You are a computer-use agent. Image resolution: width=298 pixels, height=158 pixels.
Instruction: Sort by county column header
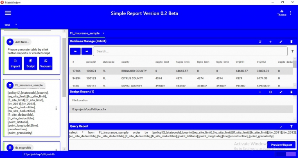125,62
